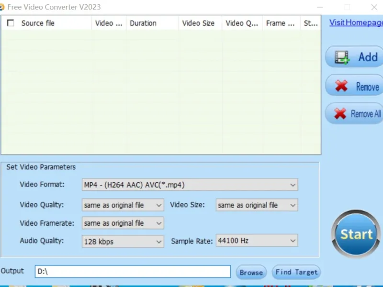This screenshot has height=287, width=383.
Task: Click the Frame ... column header
Action: pyautogui.click(x=280, y=23)
